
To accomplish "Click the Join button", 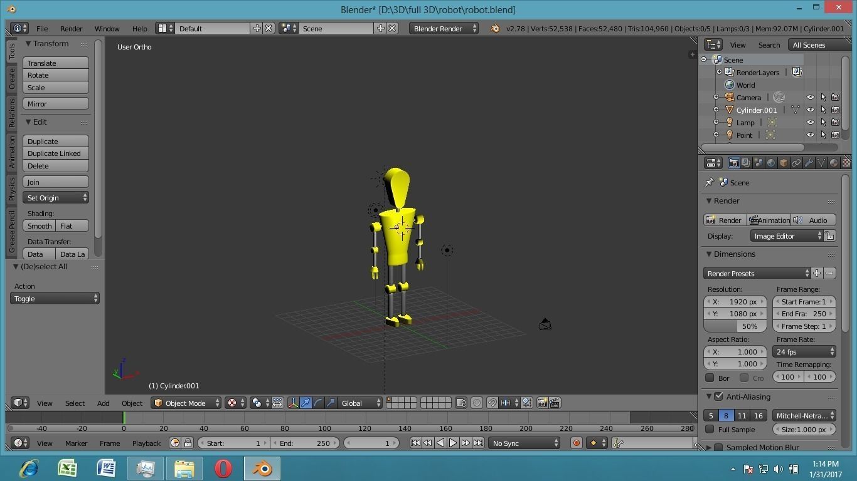I will (56, 182).
